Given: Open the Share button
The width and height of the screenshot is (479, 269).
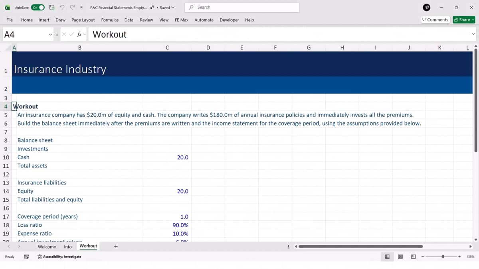Looking at the screenshot, I should click(x=464, y=20).
